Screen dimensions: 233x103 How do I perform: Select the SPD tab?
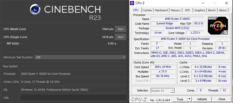point(187,10)
